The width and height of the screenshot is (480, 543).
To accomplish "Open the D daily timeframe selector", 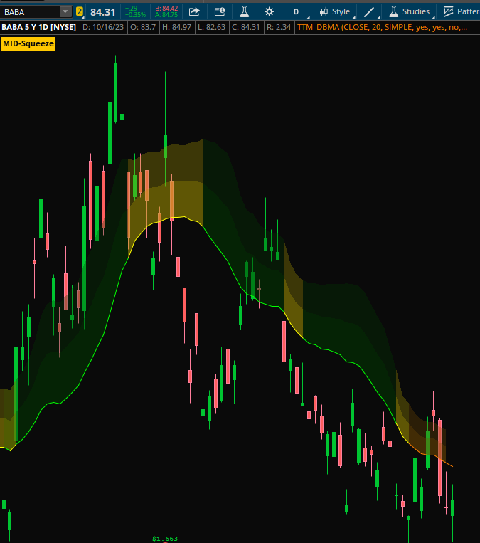I will click(x=296, y=11).
